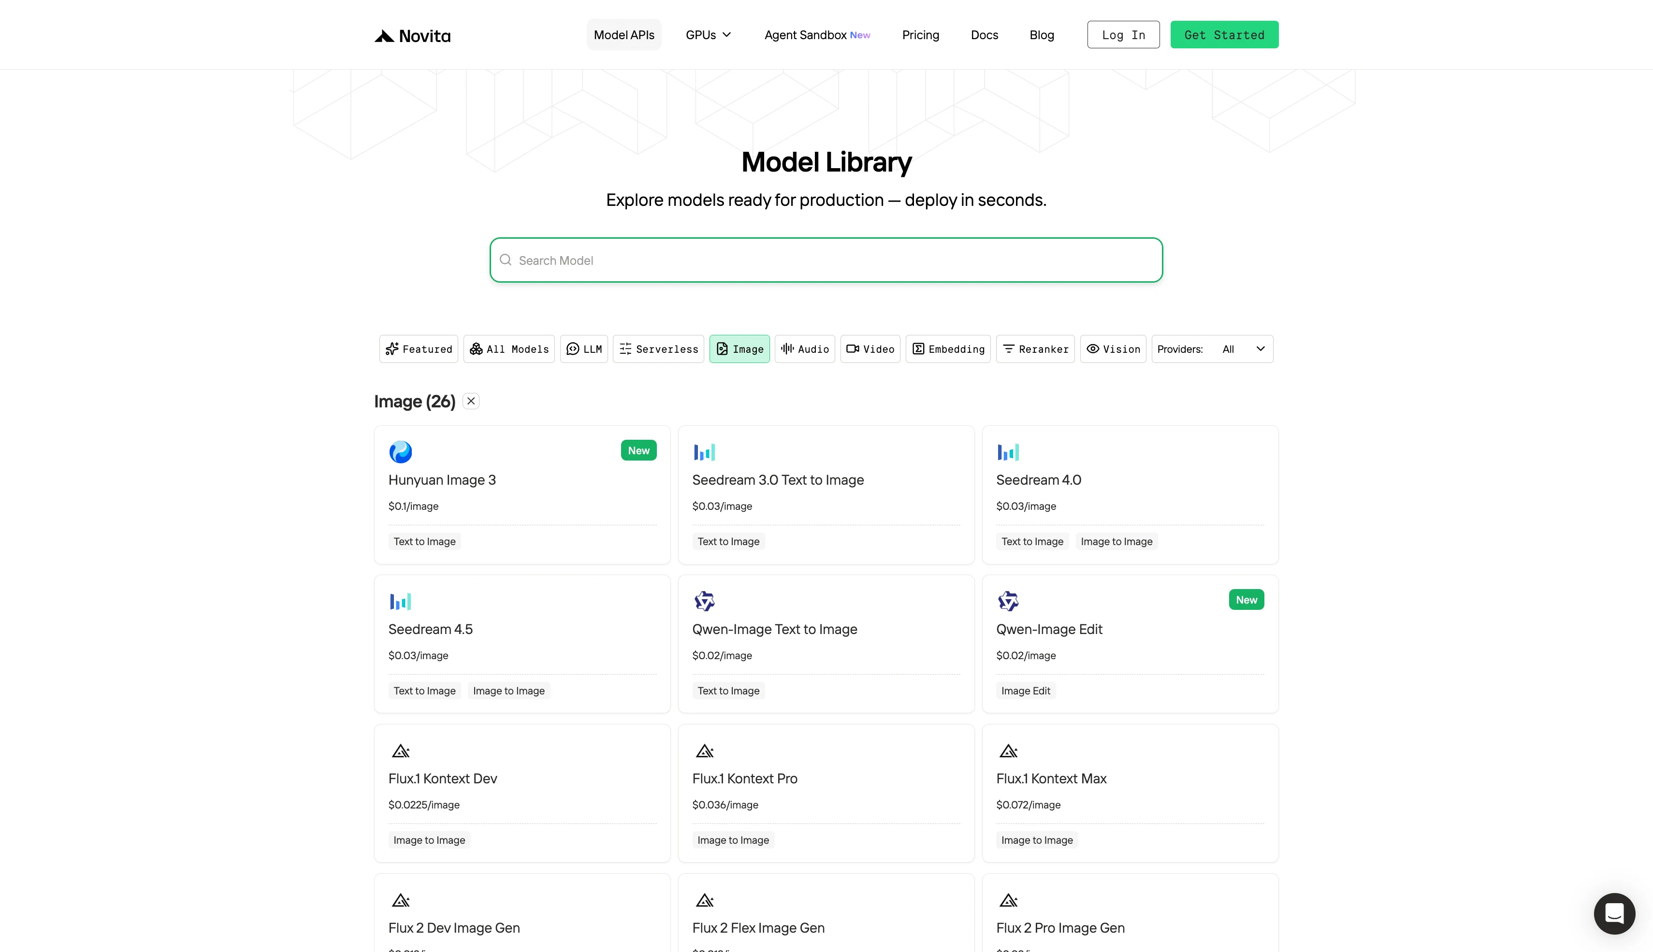Select the Reranker filter
The width and height of the screenshot is (1653, 952).
click(x=1035, y=349)
